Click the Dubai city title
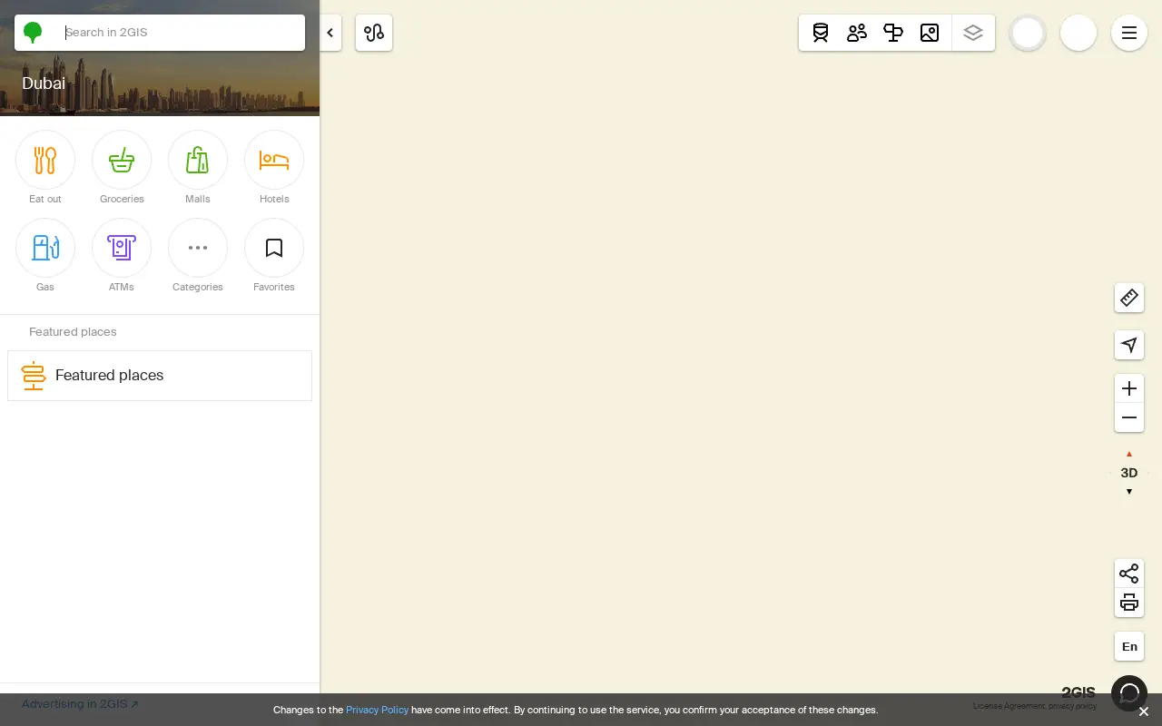 (x=44, y=83)
